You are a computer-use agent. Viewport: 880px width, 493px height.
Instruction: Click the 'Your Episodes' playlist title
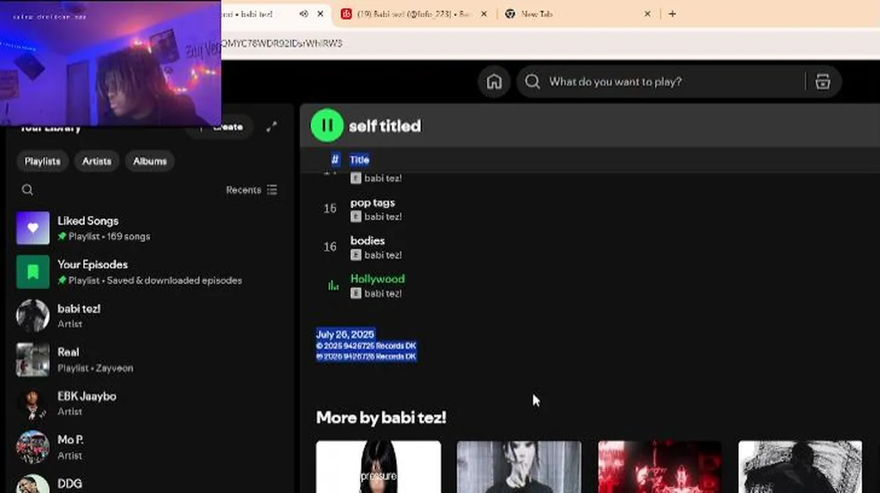(x=93, y=264)
